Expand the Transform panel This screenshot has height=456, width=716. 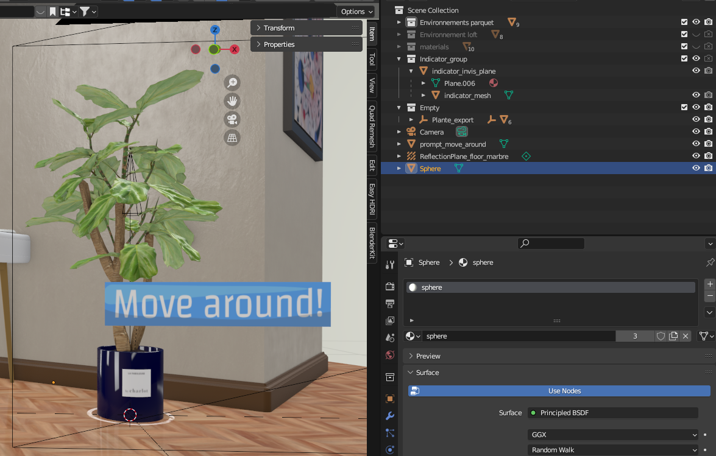click(x=307, y=28)
